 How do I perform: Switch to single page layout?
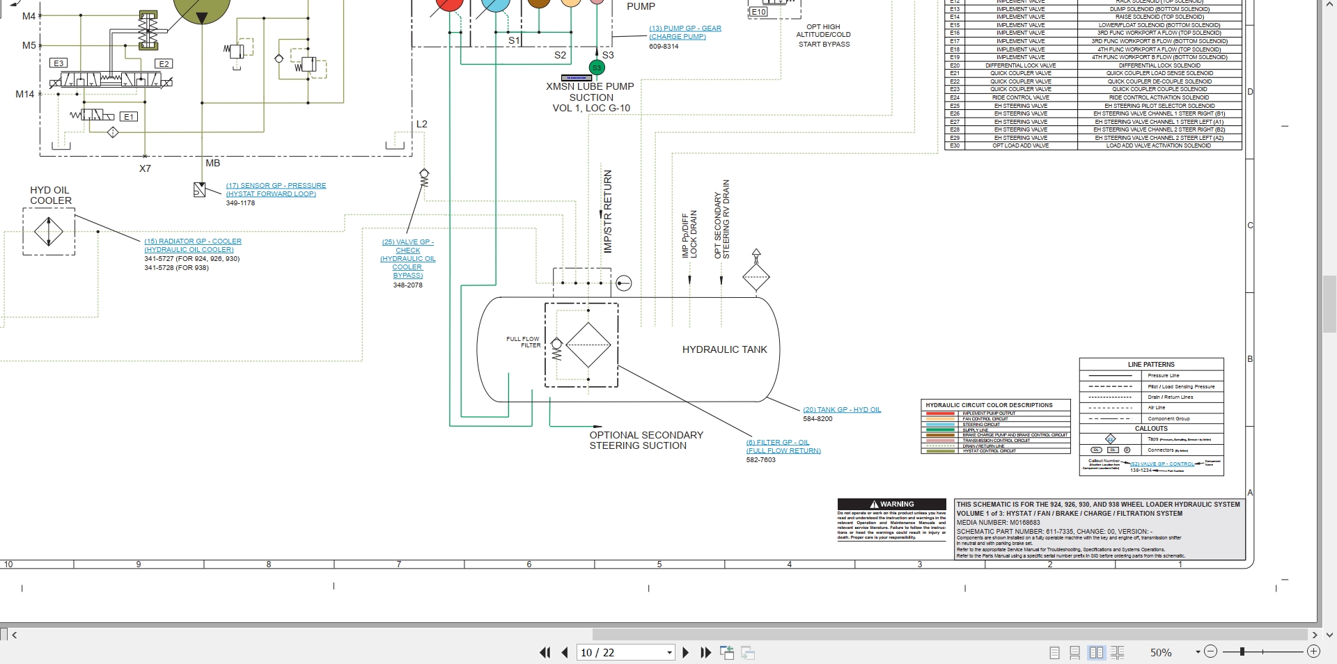pos(1054,652)
